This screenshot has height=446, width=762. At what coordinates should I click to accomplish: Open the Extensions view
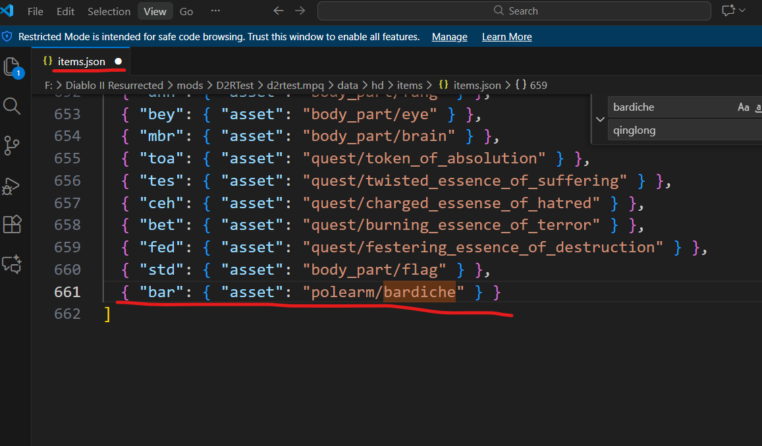[x=12, y=225]
